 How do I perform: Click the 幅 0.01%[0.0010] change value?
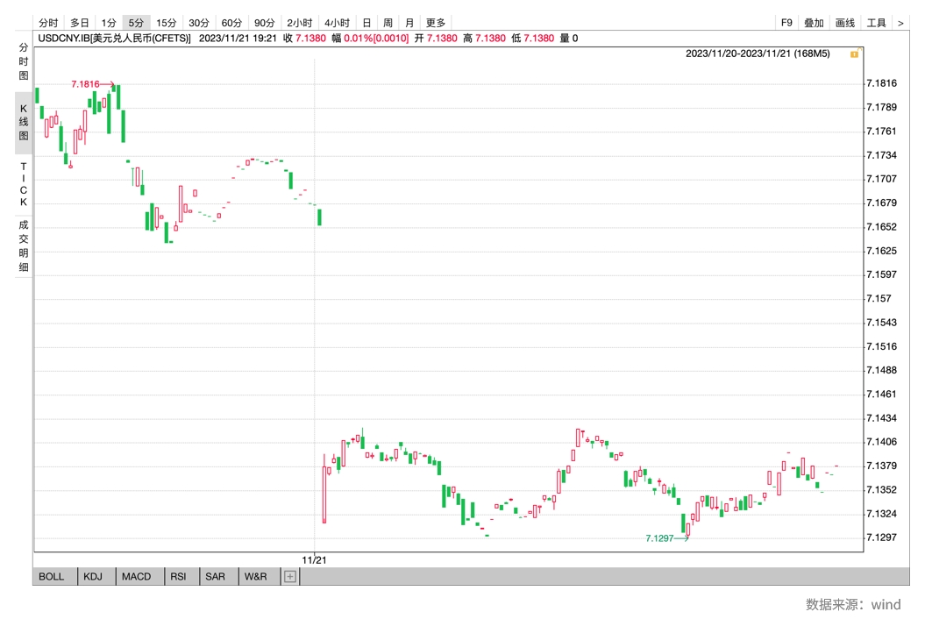371,39
